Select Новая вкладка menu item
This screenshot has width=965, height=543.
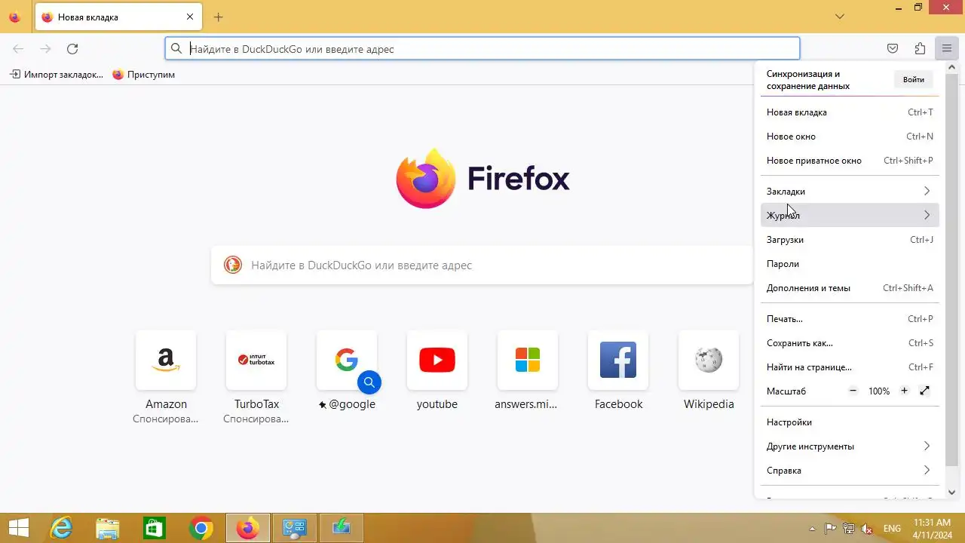(x=850, y=112)
